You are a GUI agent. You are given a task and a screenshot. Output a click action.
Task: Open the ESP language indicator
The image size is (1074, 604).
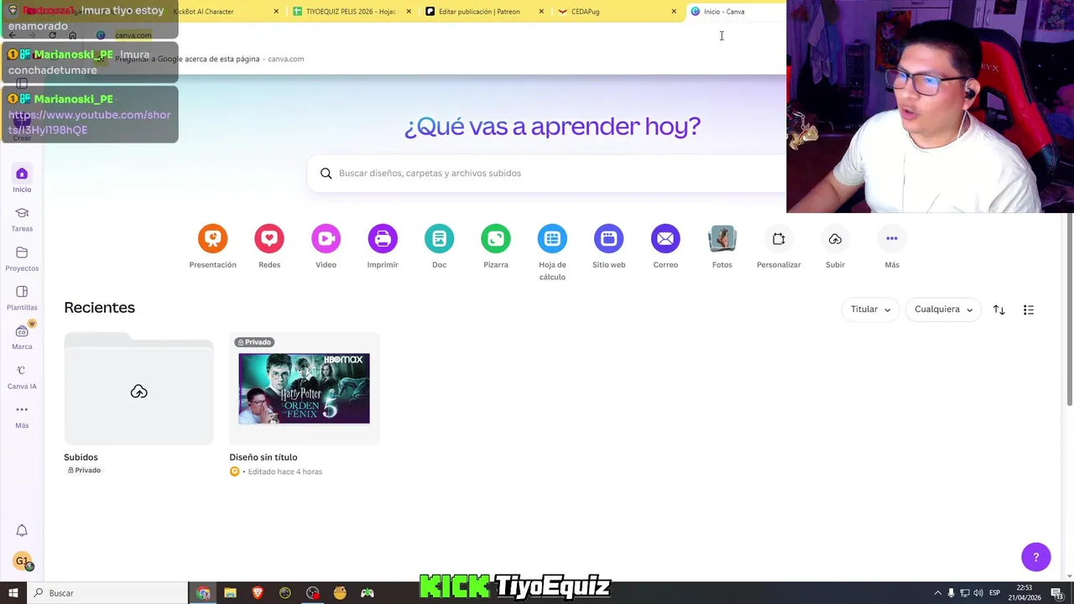click(x=994, y=593)
